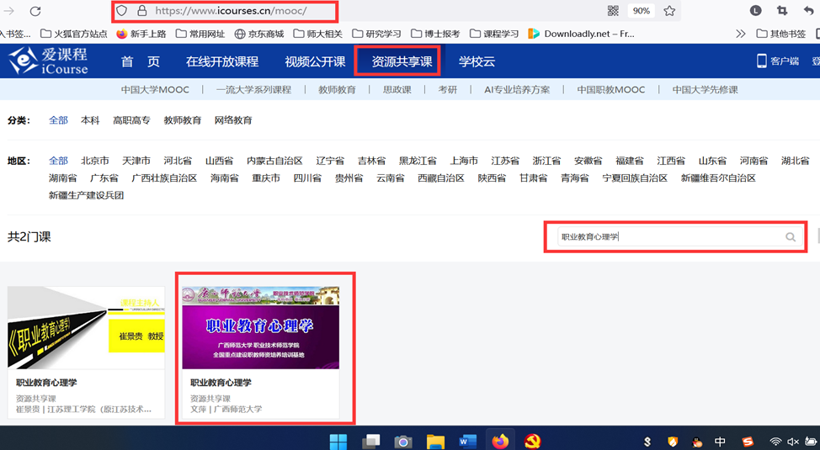Filter region by 广西壮族自治区

coord(164,178)
